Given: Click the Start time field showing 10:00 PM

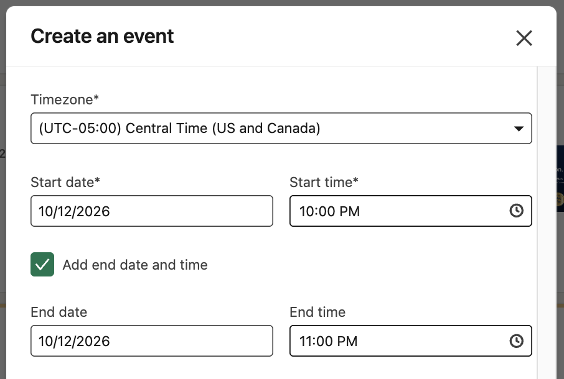Looking at the screenshot, I should click(410, 211).
